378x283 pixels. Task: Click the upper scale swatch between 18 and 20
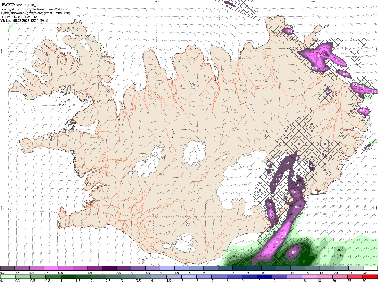click(327, 269)
